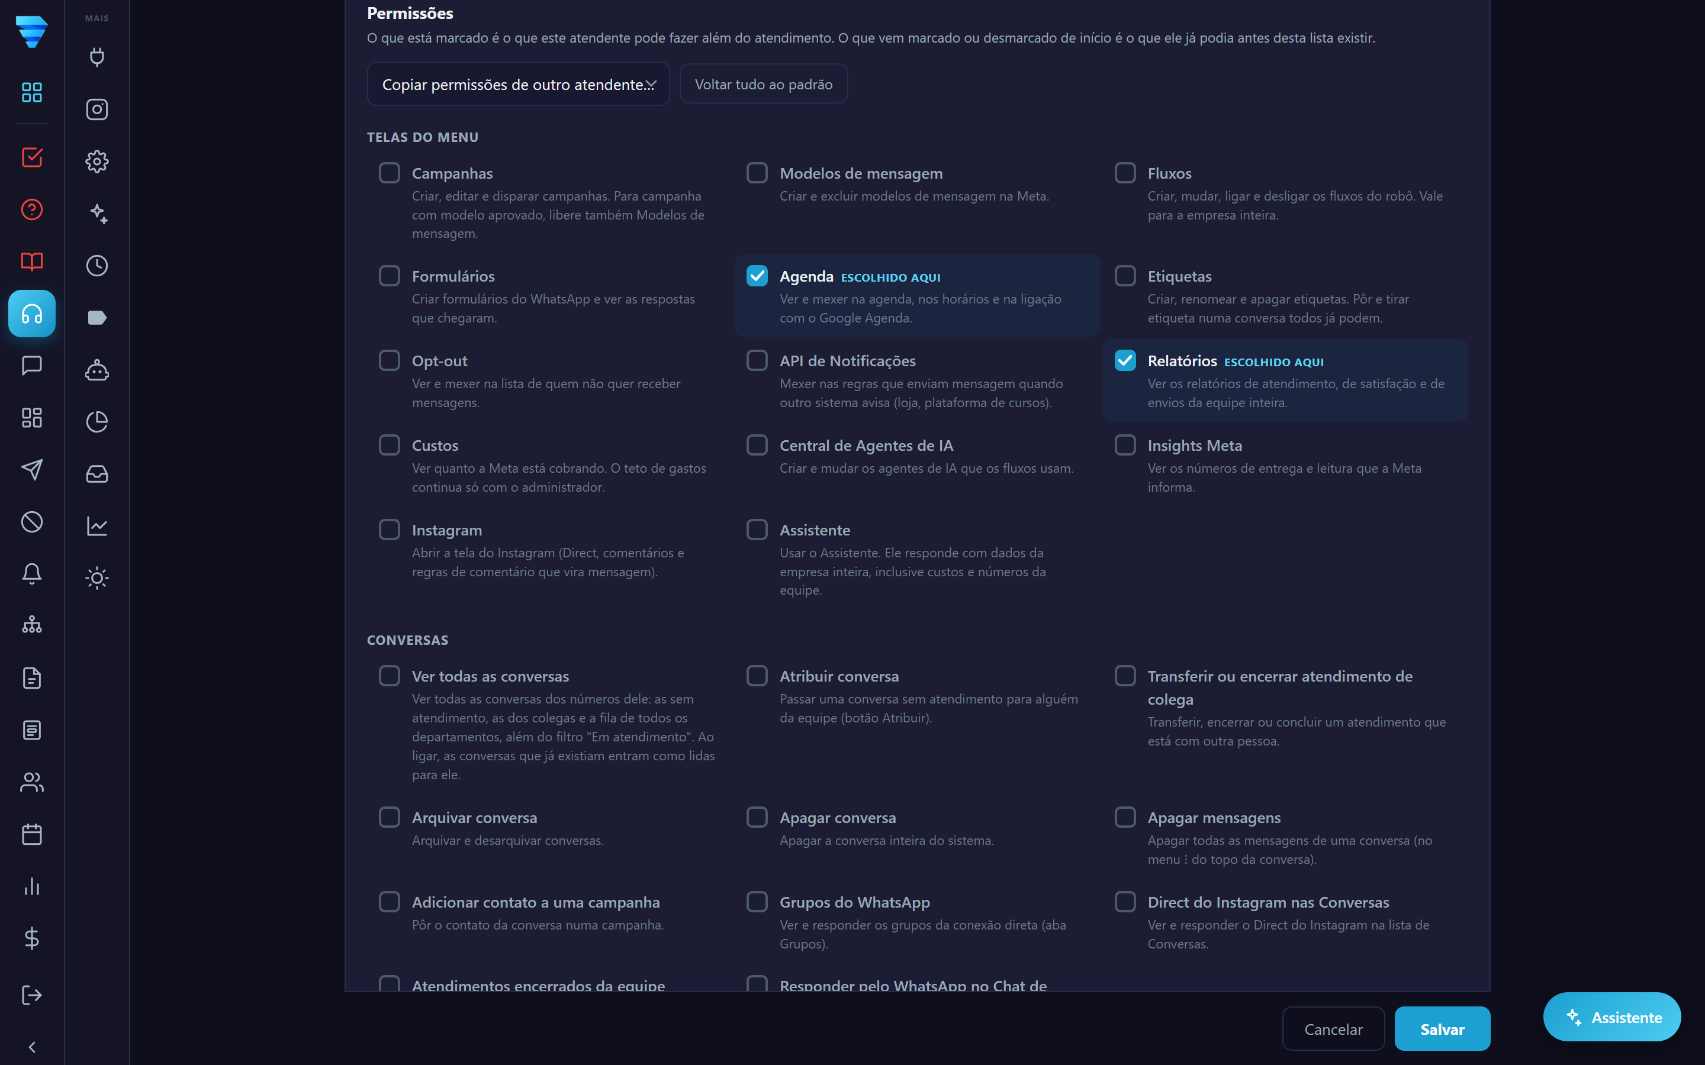Enable the Fluxos permission checkbox
1705x1065 pixels.
pyautogui.click(x=1125, y=173)
